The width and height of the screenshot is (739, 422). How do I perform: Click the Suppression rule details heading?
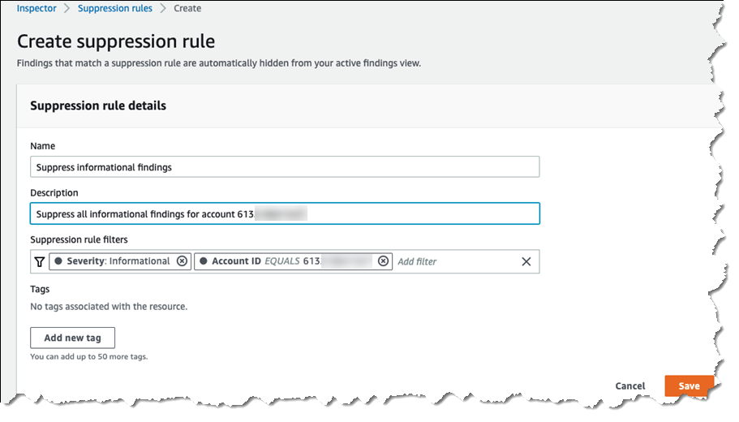click(x=98, y=105)
